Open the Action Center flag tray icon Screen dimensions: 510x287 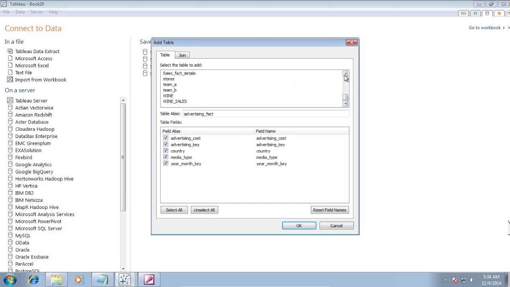click(x=455, y=280)
